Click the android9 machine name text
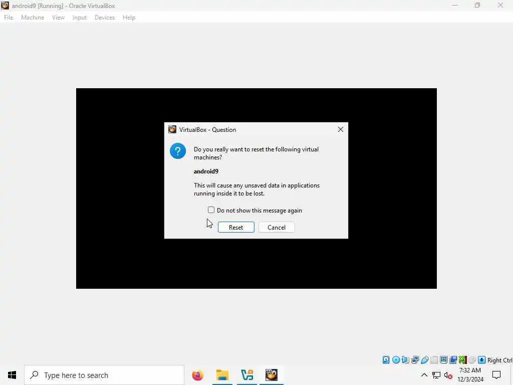 click(206, 171)
